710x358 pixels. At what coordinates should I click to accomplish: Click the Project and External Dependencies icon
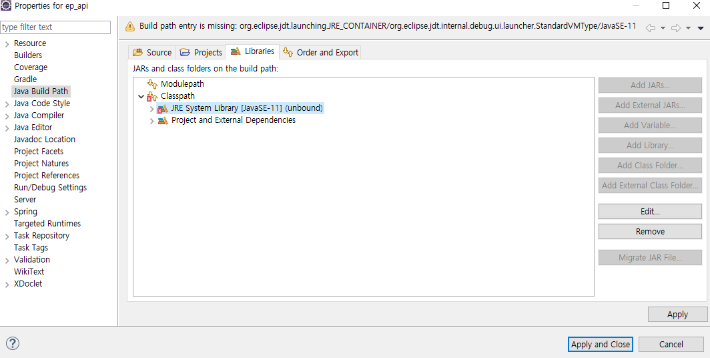click(x=163, y=120)
